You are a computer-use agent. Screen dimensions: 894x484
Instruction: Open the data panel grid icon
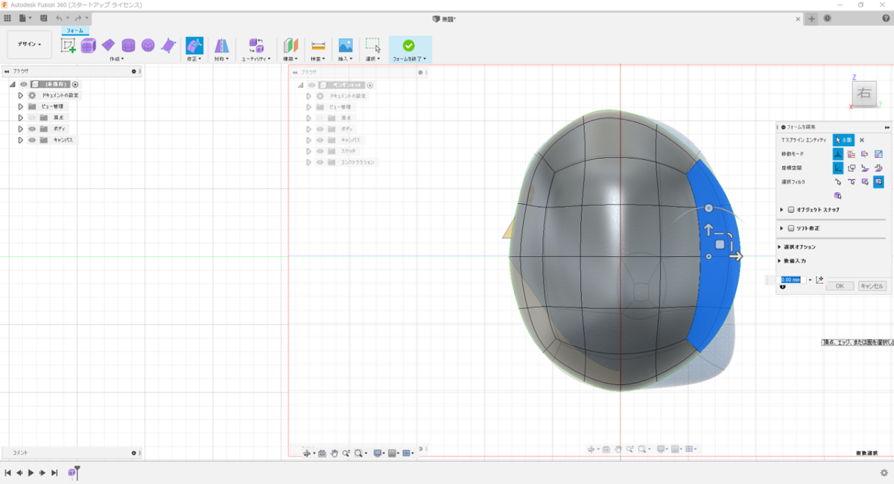click(x=7, y=18)
